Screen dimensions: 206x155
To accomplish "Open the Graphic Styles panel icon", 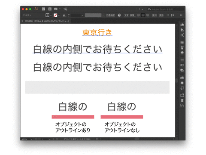I will point(182,88).
